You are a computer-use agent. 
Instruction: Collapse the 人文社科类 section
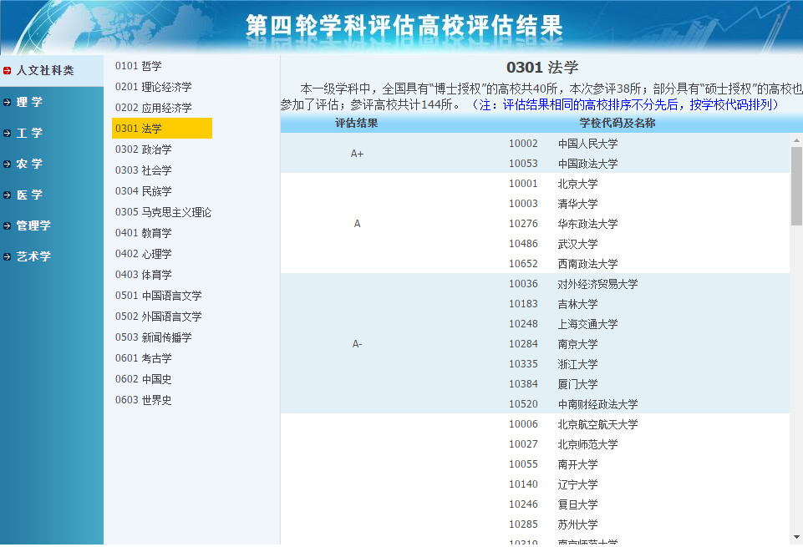[x=46, y=70]
